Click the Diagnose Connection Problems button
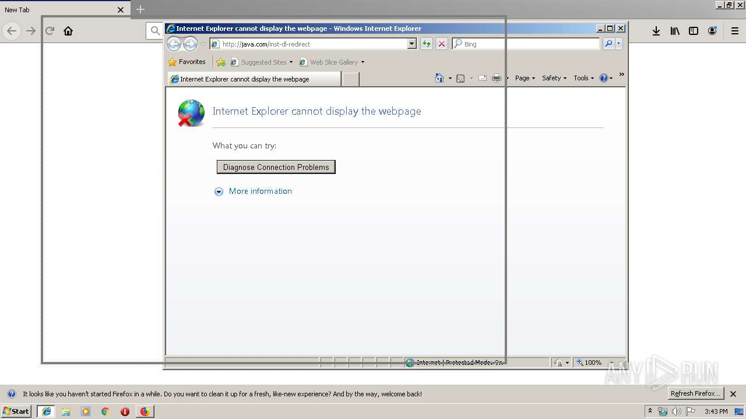The image size is (746, 419). click(x=276, y=167)
